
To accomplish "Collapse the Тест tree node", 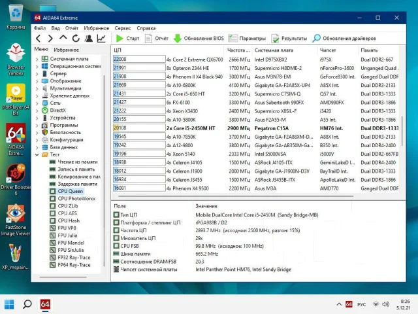I will [37, 154].
